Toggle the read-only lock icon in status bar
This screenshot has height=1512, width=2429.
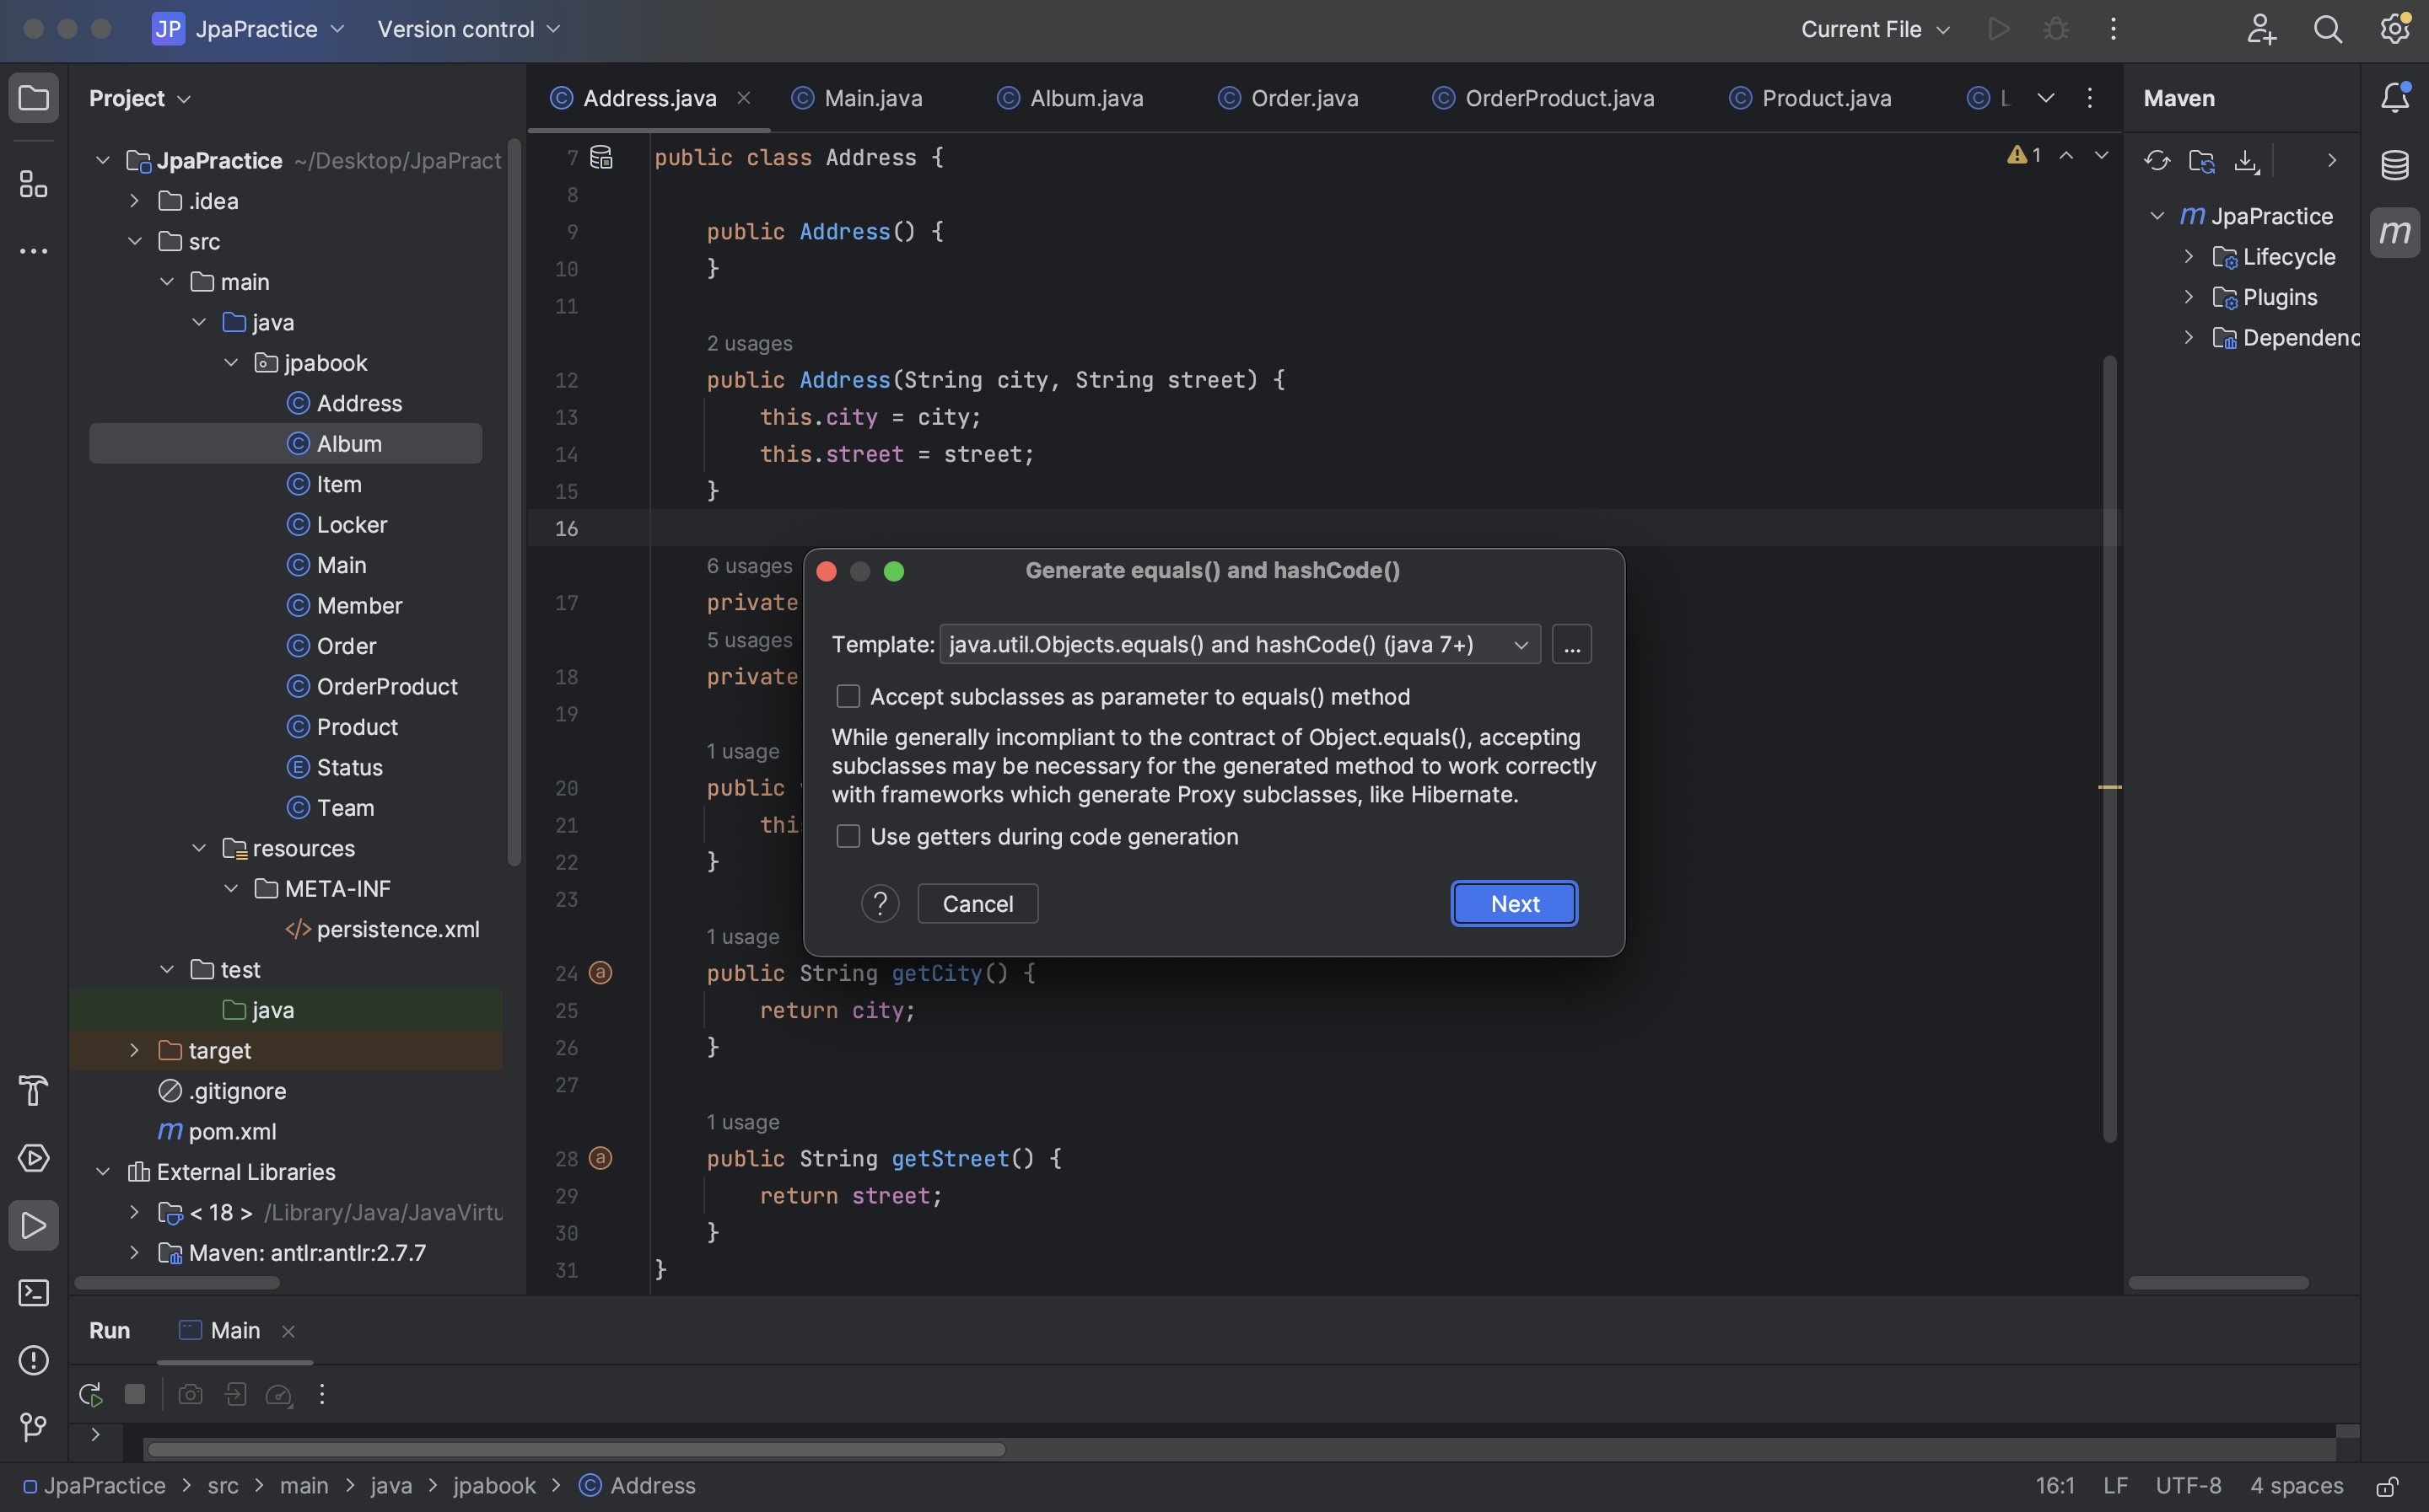click(2387, 1486)
